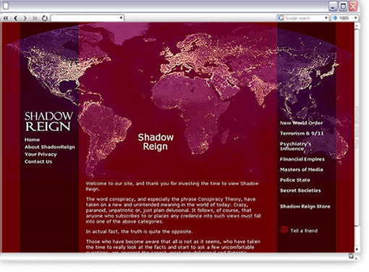
Task: Click the red @ Tell a friend icon
Action: (284, 229)
